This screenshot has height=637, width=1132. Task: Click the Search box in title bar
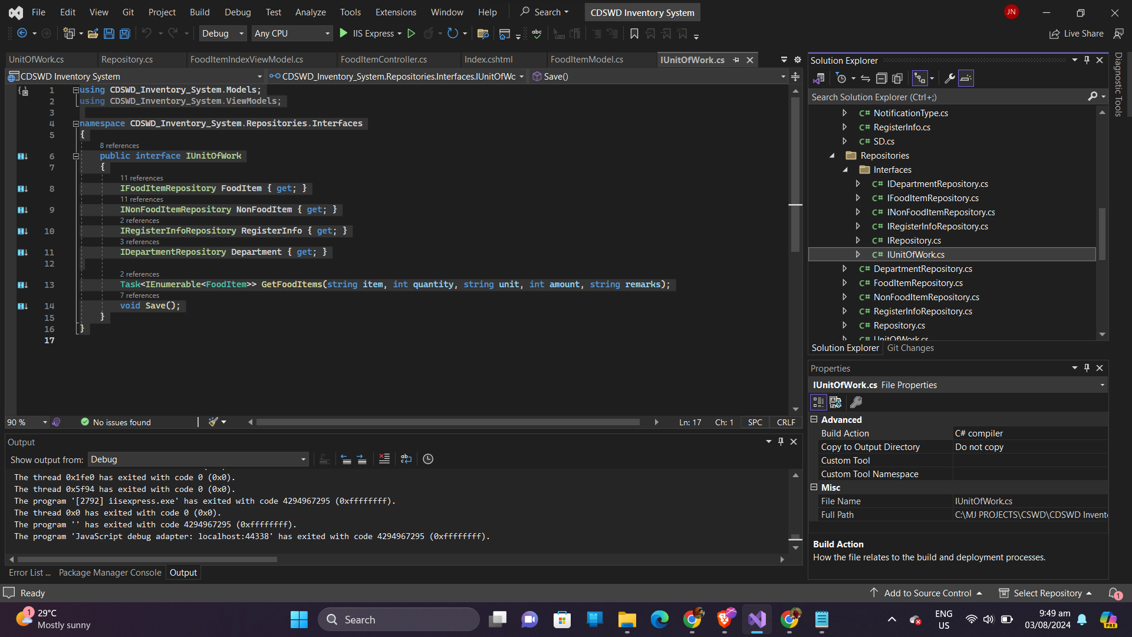click(544, 12)
